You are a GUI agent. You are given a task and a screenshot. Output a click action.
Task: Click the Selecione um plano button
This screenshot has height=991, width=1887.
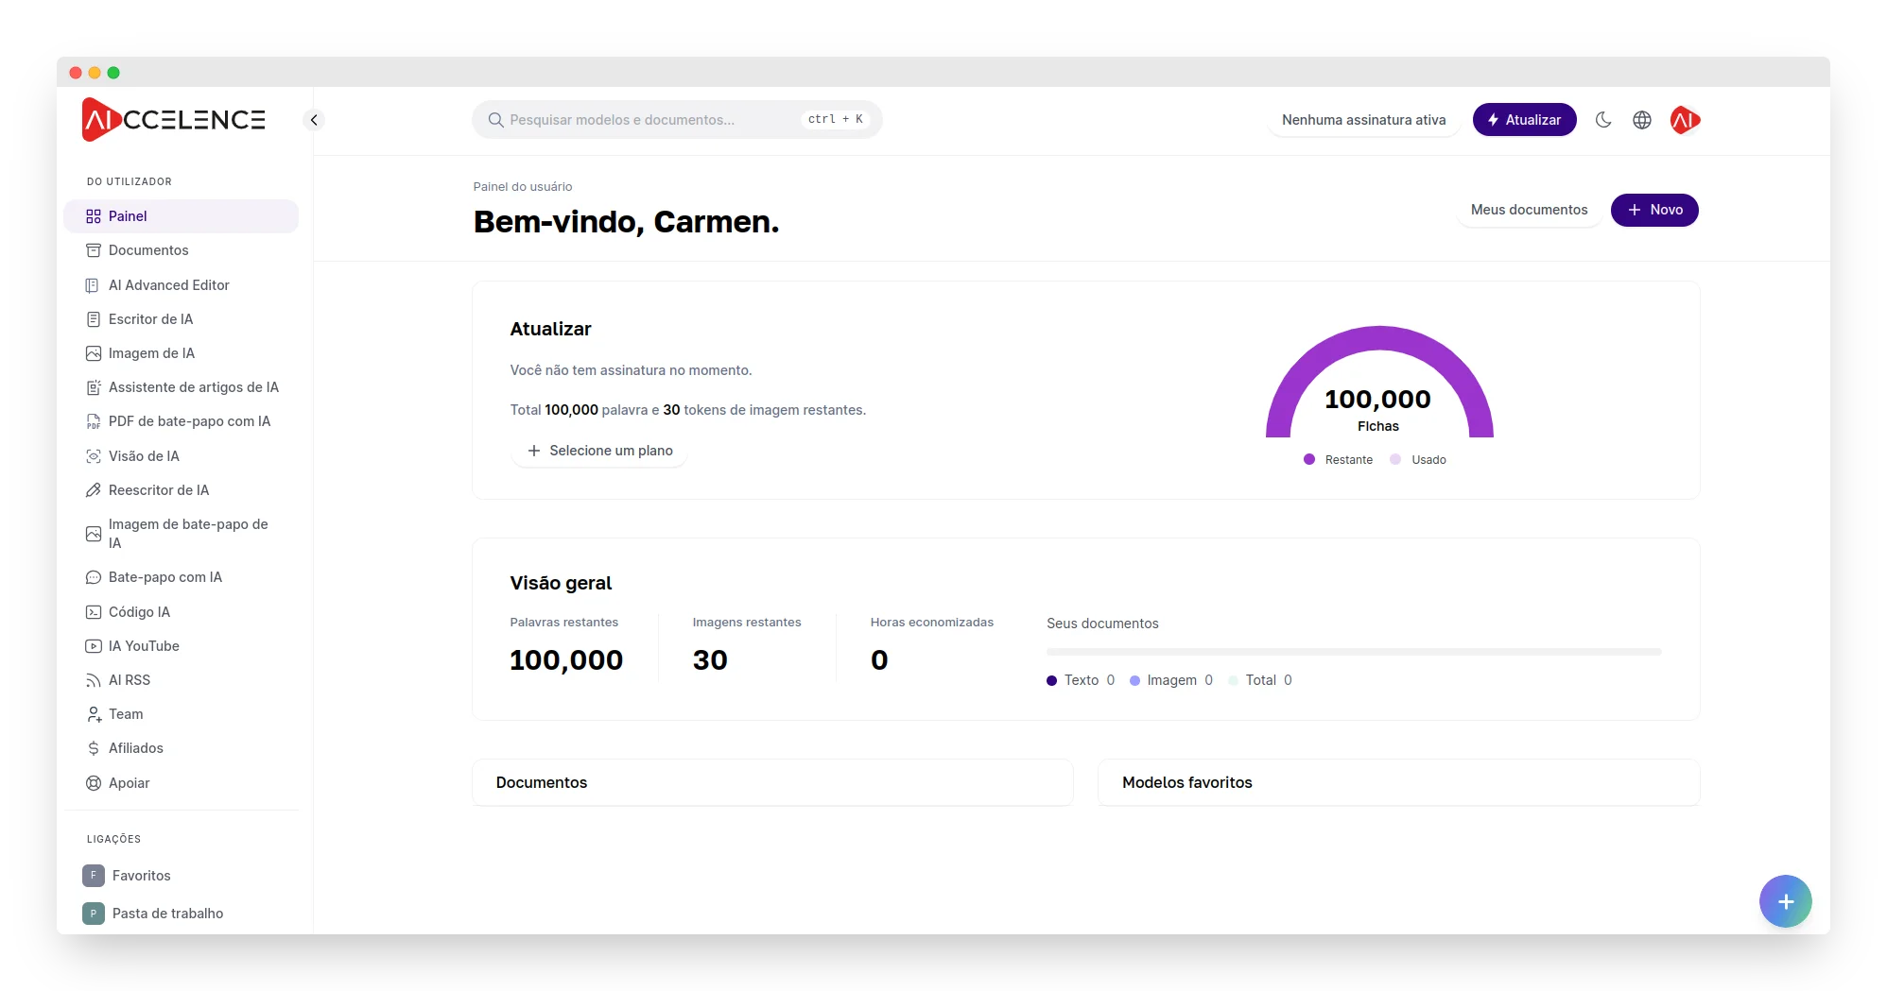[x=599, y=451]
